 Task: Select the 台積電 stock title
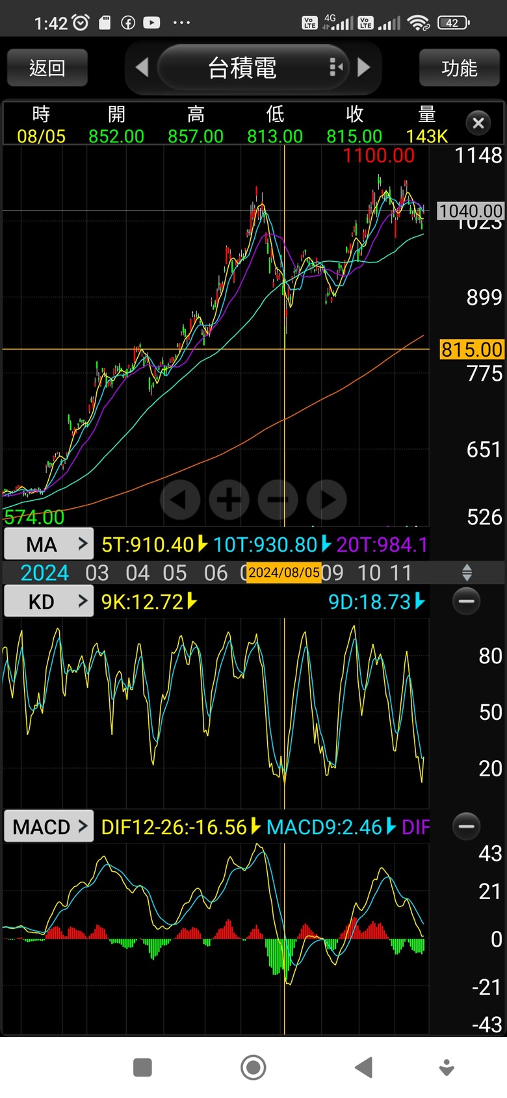(242, 68)
